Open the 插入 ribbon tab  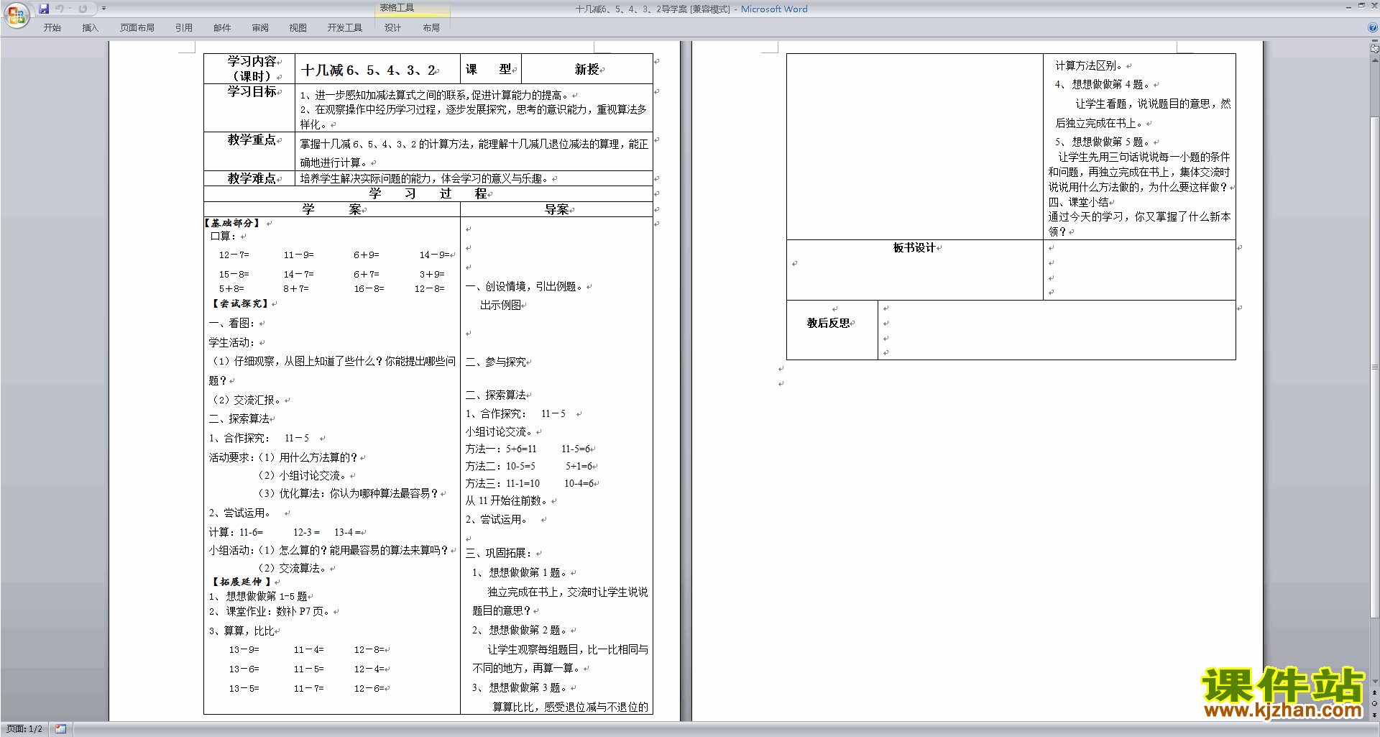[x=90, y=27]
